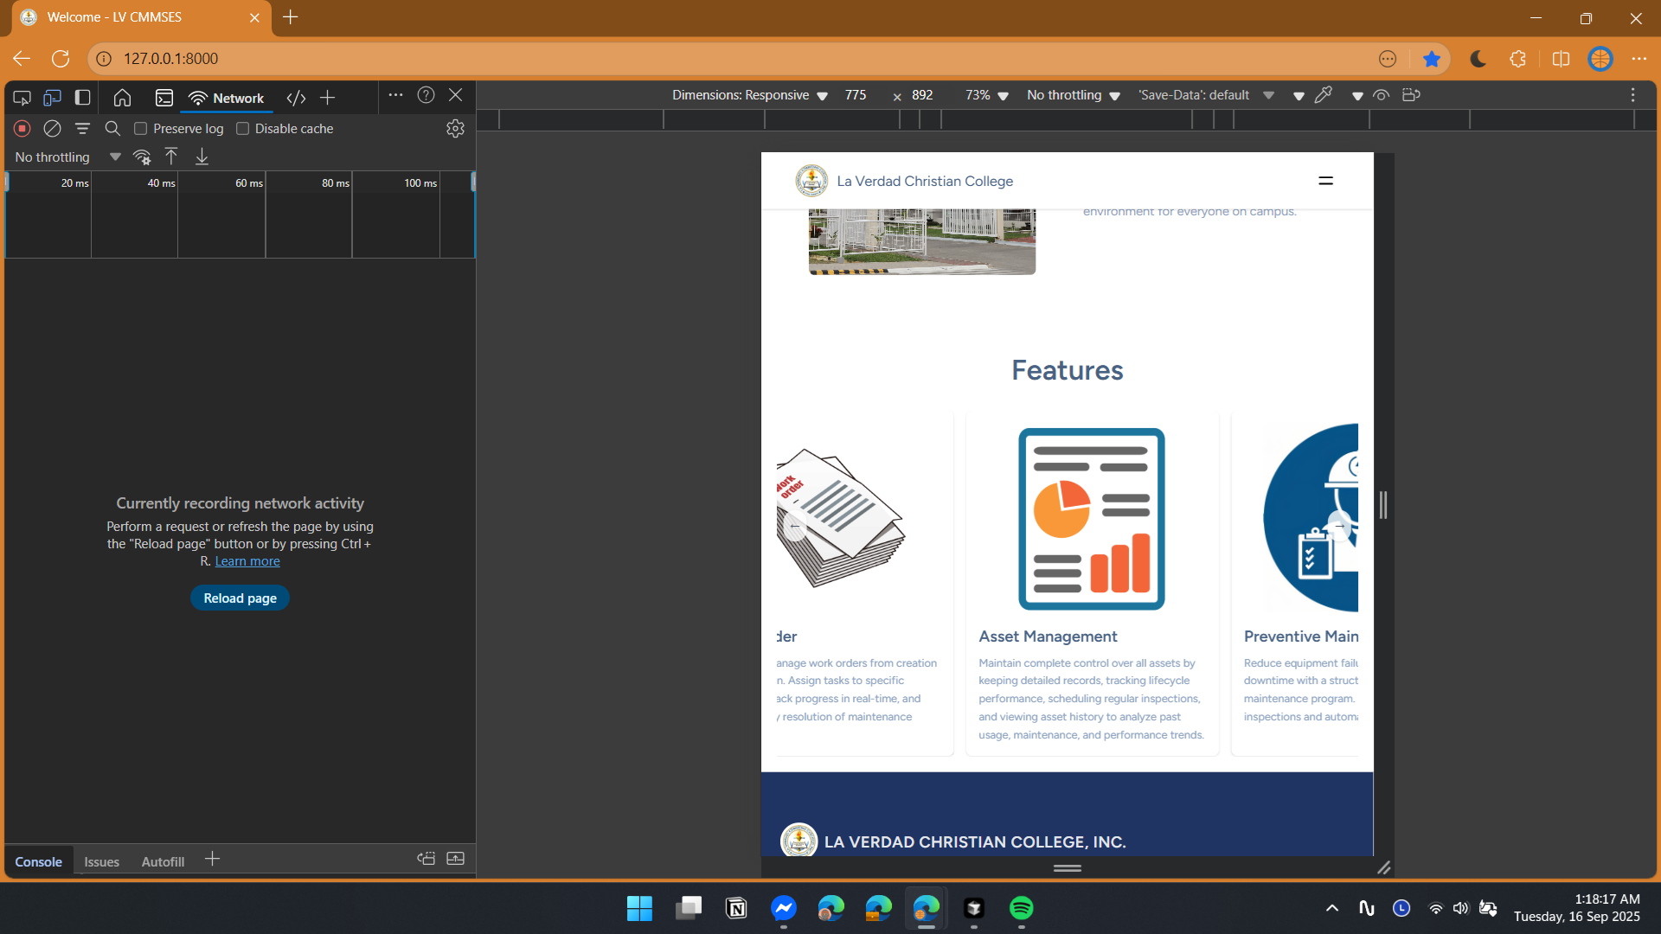Click the Reload page button
1661x934 pixels.
240,598
